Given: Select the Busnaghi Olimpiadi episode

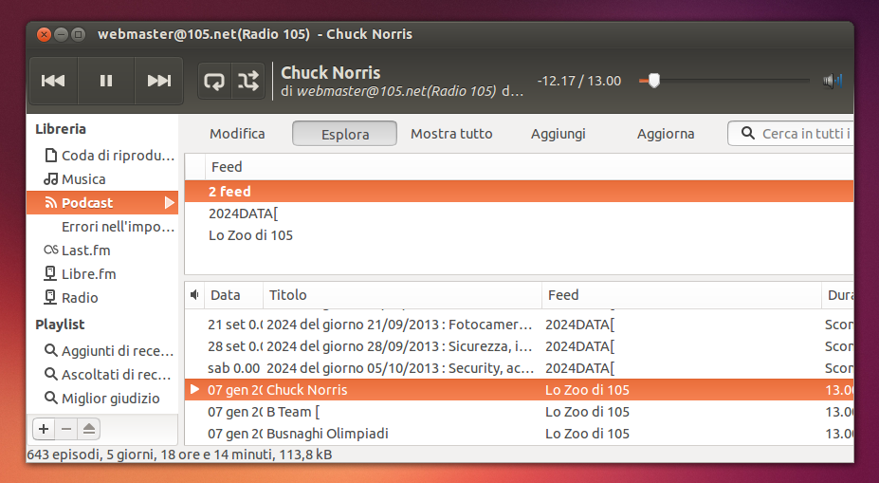Looking at the screenshot, I should 519,434.
